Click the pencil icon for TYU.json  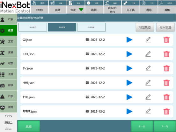[x=148, y=97]
